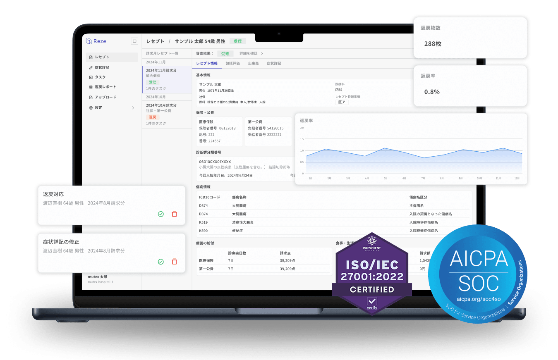558x360 pixels.
Task: Switch to the 包括評価 tab
Action: click(x=232, y=64)
